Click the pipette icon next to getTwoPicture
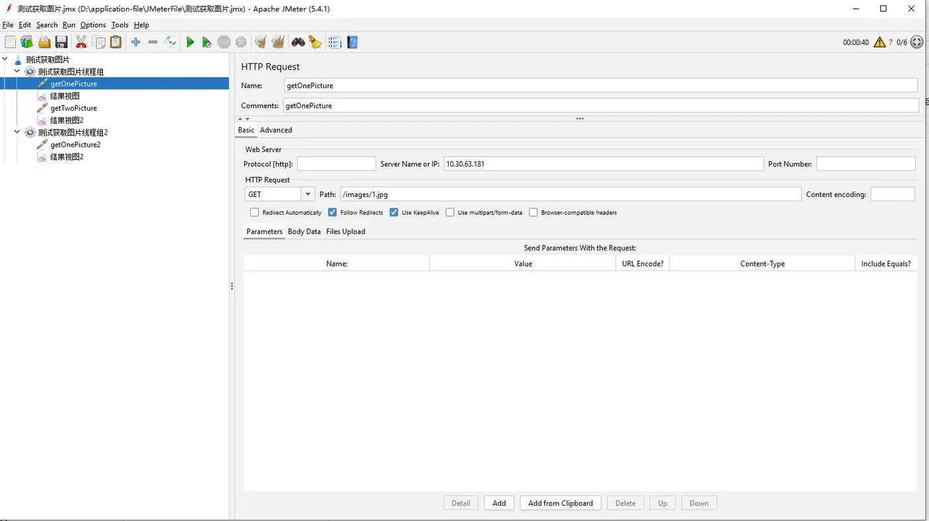Screen dimensions: 929x521 [x=42, y=108]
